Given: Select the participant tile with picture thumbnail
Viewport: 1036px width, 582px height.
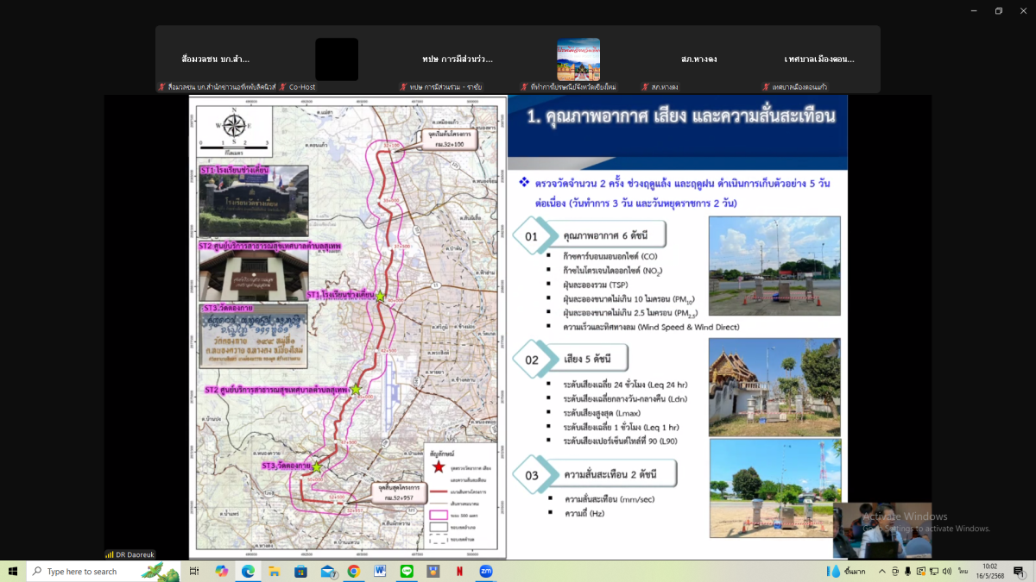Looking at the screenshot, I should [578, 59].
